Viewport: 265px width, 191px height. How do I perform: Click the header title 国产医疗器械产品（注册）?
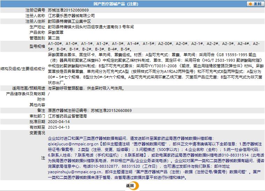point(116,4)
